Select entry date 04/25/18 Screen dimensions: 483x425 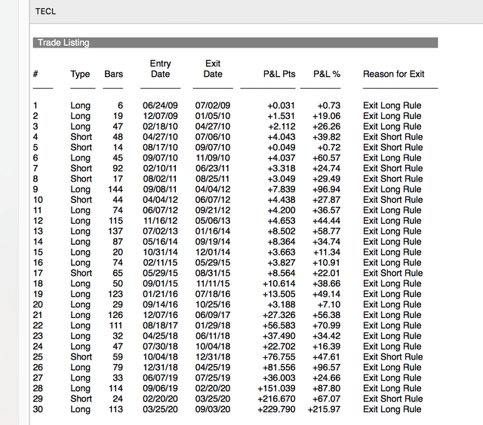pyautogui.click(x=160, y=335)
